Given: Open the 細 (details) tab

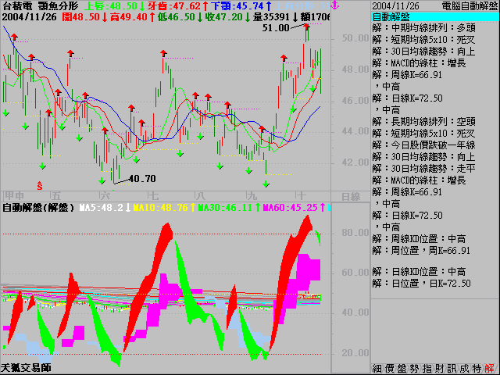Looking at the screenshot, I should [x=377, y=368].
